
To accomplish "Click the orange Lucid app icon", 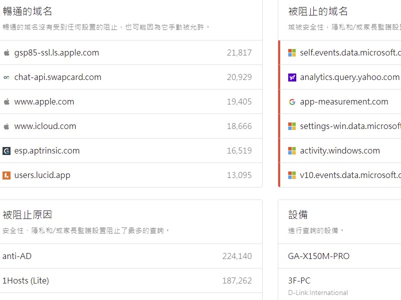I will coord(7,175).
